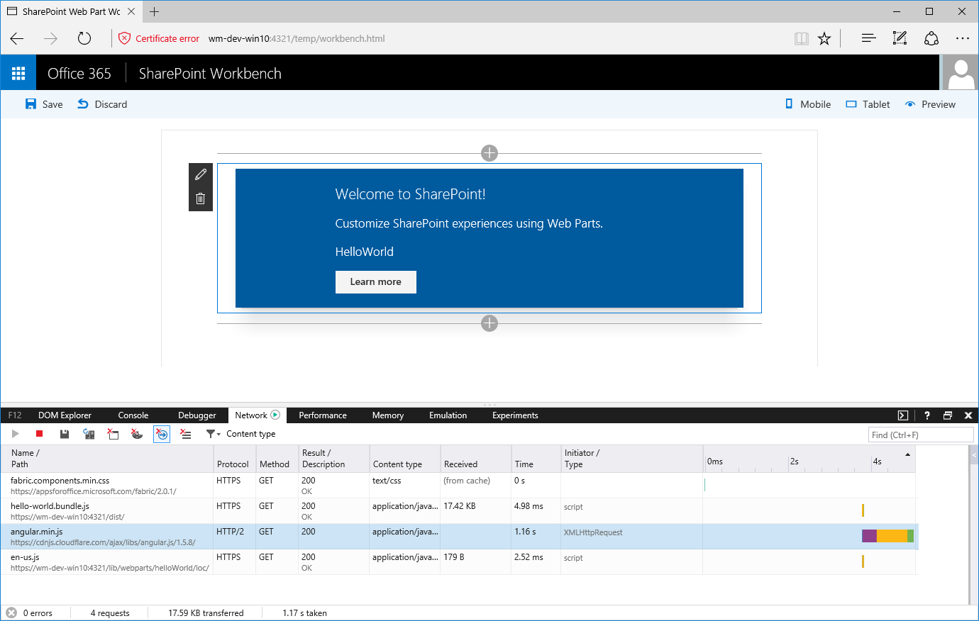Click the angular.min.js timing bar
Viewport: 979px width, 621px height.
[x=887, y=536]
